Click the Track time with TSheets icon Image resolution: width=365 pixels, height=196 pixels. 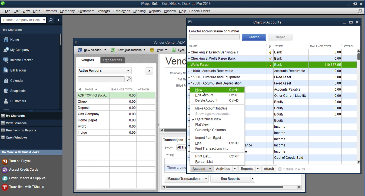[x=5, y=187]
